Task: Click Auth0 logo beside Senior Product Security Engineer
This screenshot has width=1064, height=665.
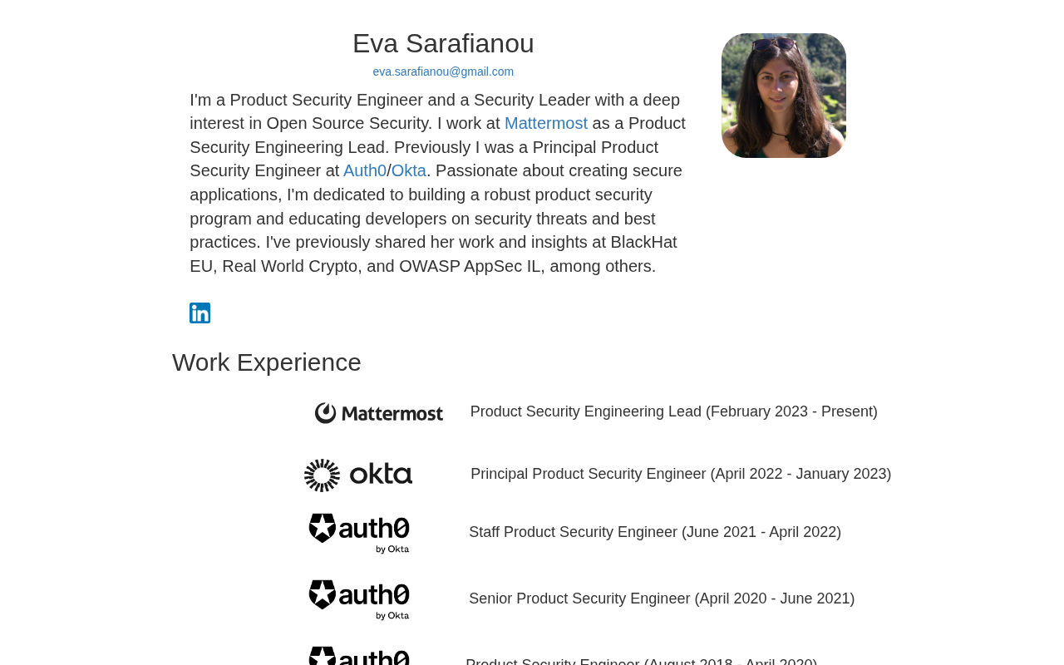Action: (x=359, y=599)
